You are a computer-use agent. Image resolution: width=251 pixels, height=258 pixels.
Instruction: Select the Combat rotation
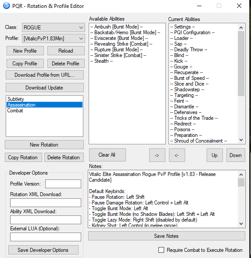(15, 111)
